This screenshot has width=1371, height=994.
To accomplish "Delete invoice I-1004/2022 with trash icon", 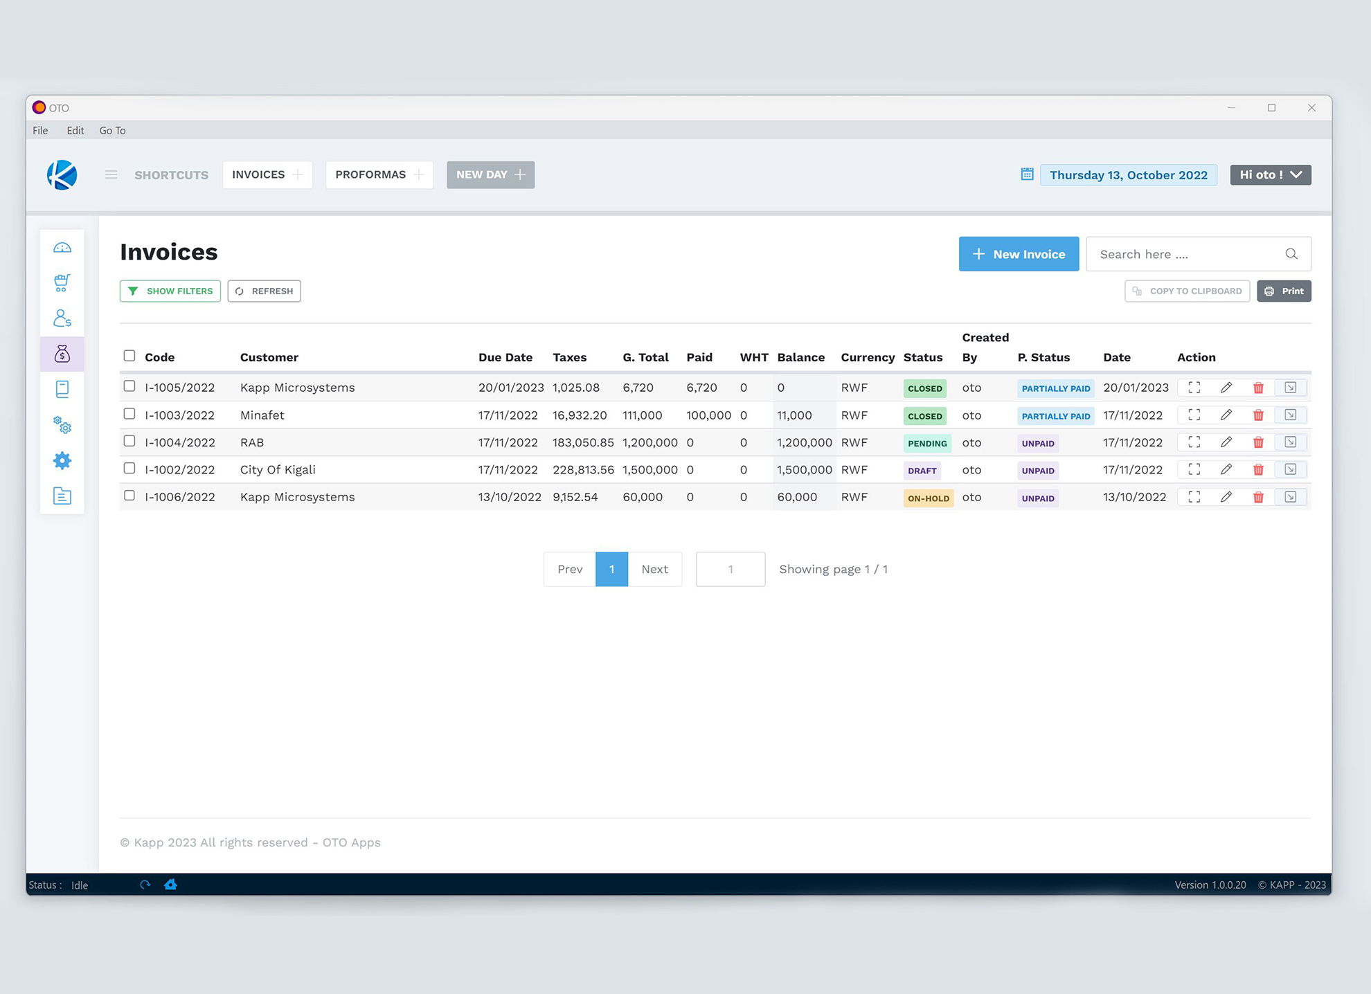I will (x=1258, y=442).
